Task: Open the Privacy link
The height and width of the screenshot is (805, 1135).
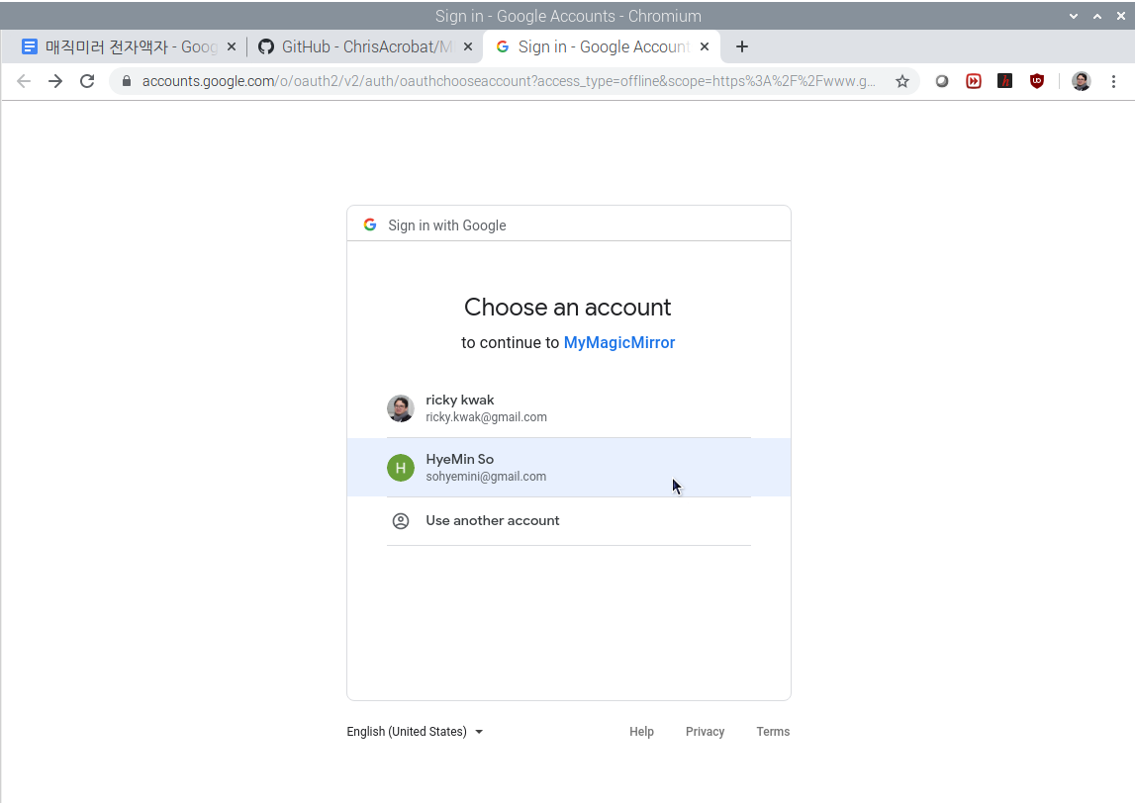Action: 705,732
